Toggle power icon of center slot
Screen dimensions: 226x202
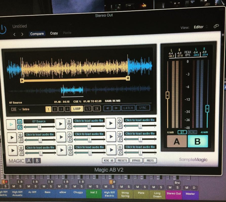pos(69,134)
